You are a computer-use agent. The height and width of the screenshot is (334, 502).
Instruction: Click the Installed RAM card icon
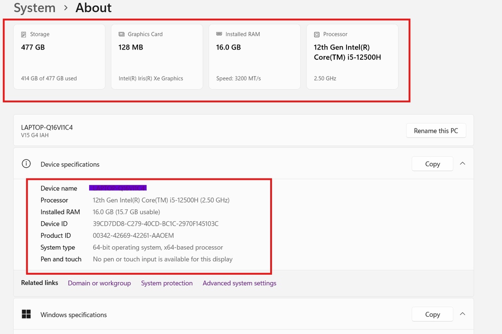point(219,34)
